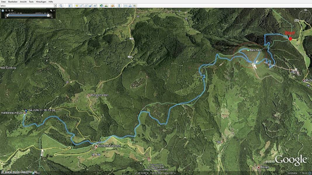Select the add path tool
The width and height of the screenshot is (312, 175).
pos(86,6)
